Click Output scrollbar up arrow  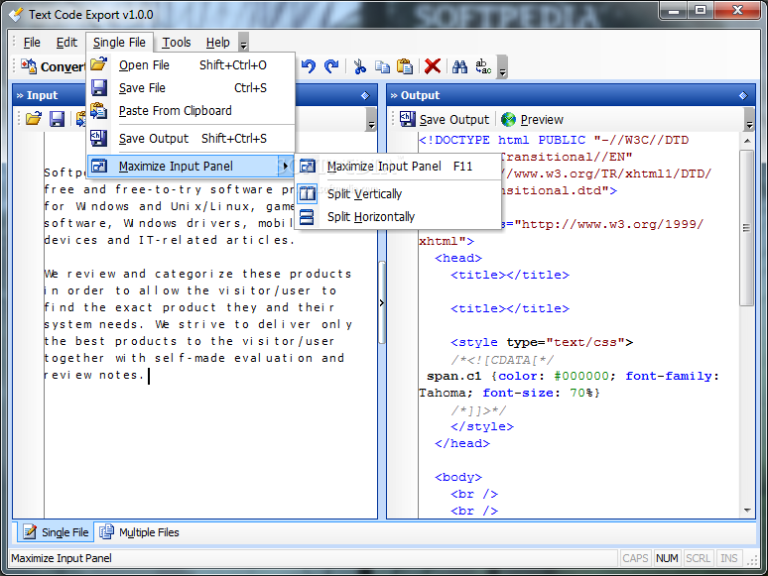coord(747,141)
